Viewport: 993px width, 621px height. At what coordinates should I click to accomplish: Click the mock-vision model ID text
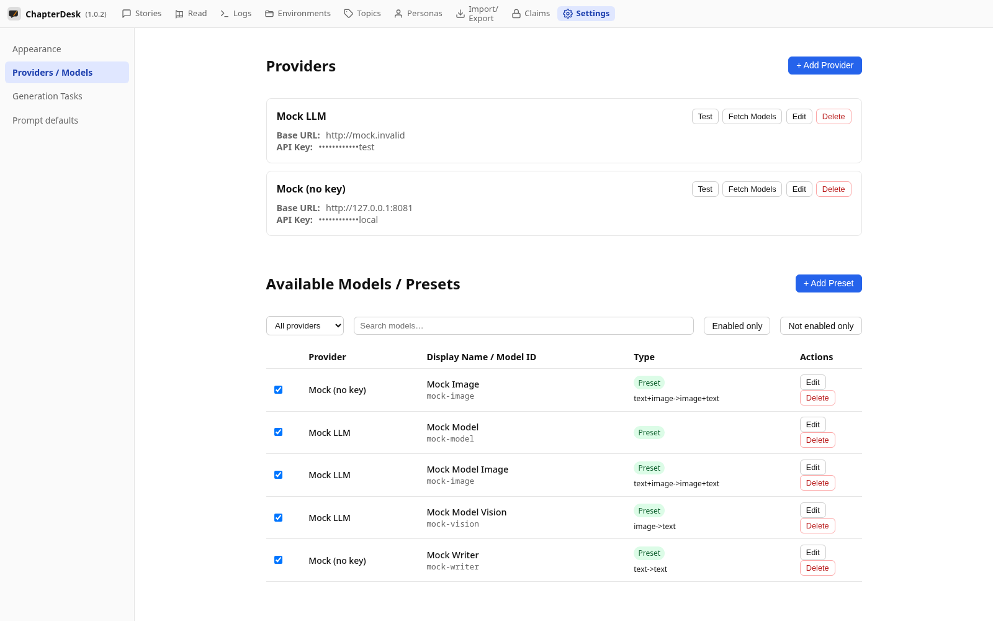tap(453, 524)
